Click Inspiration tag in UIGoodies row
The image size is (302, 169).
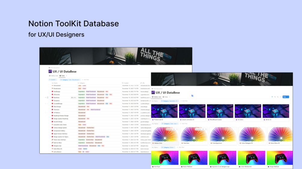pos(81,95)
